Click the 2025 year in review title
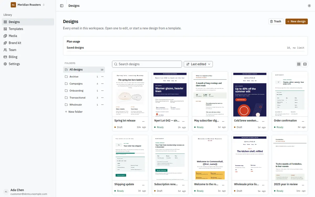315x197 pixels. 286,184
